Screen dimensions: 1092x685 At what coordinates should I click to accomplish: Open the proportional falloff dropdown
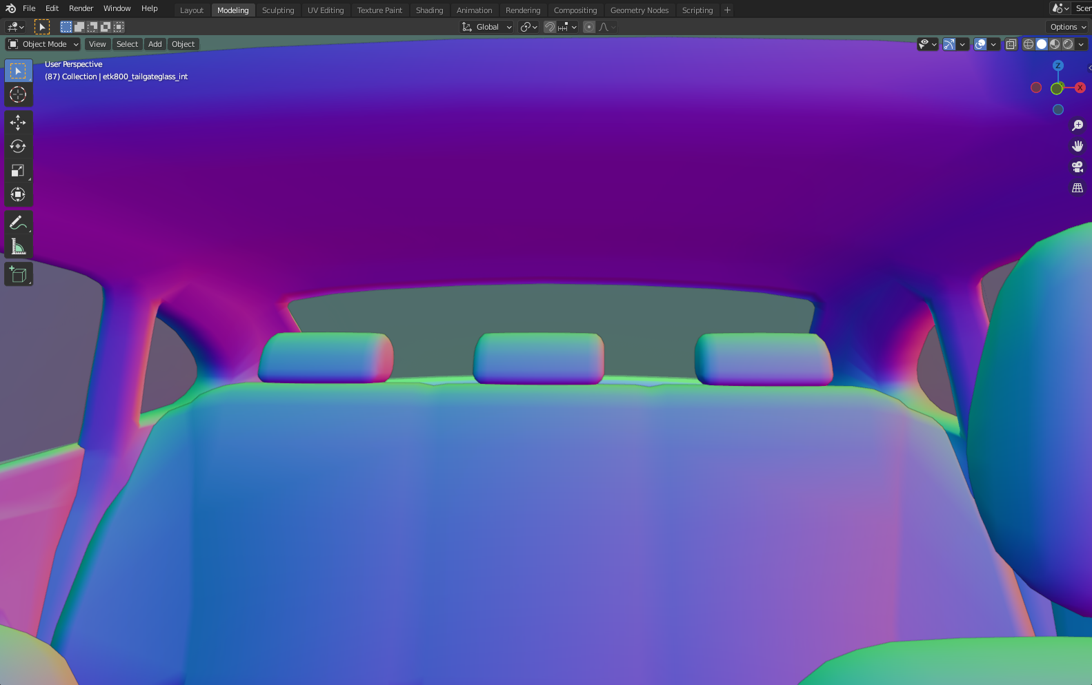click(607, 27)
